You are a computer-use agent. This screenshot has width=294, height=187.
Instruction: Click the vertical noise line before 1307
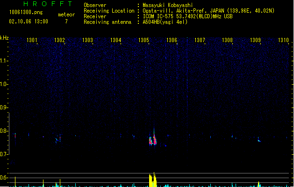187,101
